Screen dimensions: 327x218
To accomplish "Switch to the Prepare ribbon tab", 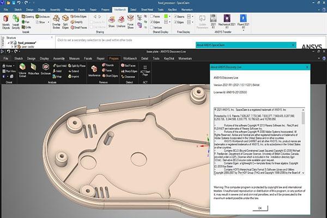I will click(114, 57).
